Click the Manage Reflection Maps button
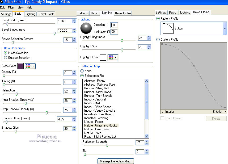228x164 pixels. 116,161
